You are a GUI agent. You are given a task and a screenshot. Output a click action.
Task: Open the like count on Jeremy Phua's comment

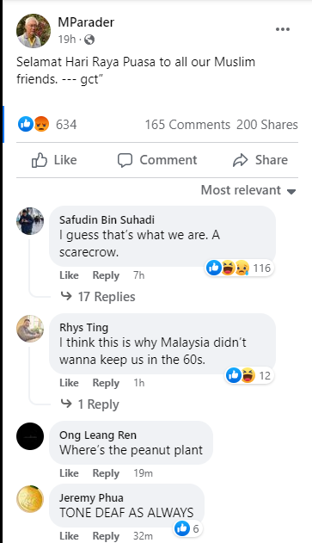pyautogui.click(x=187, y=528)
